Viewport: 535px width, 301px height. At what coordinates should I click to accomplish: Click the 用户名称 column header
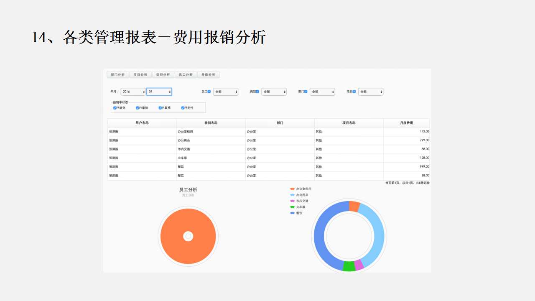[x=142, y=123]
